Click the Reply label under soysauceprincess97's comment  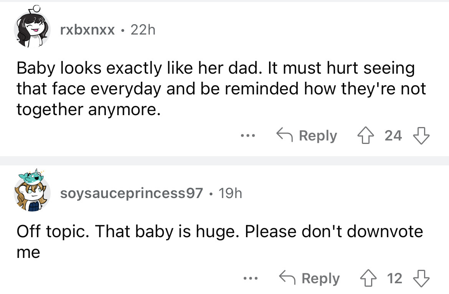[x=321, y=278]
